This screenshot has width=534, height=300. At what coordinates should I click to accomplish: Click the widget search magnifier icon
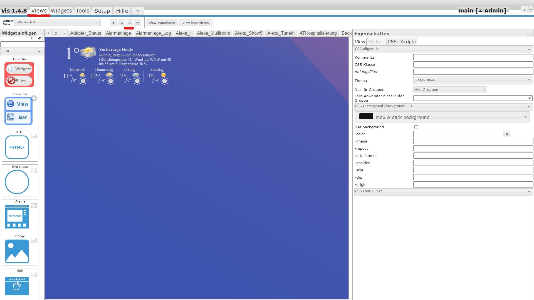click(x=32, y=38)
